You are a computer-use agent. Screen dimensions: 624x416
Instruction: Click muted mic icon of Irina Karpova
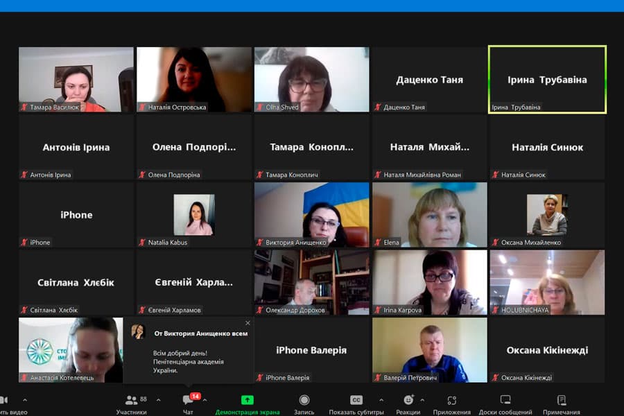tap(378, 310)
